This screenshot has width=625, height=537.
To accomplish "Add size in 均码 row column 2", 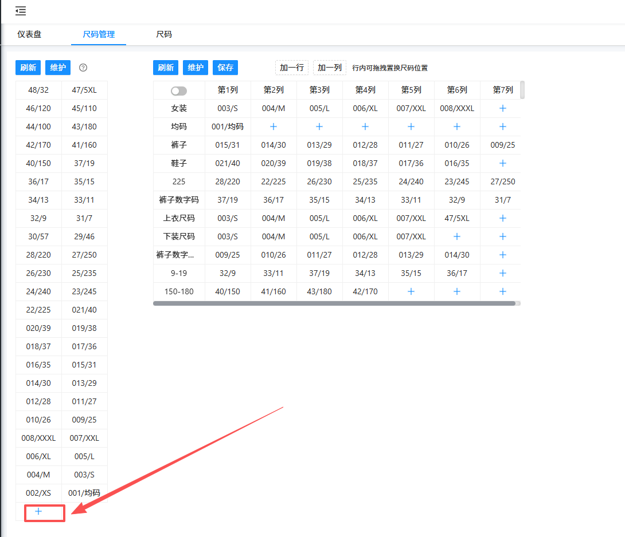I will (x=274, y=127).
